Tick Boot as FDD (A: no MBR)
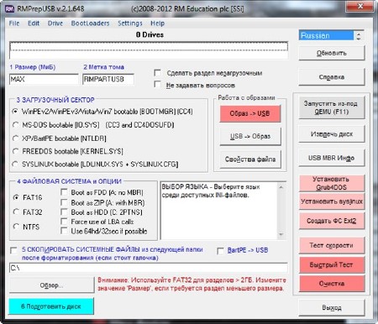Viewport: 378px width, 324px height. [64, 192]
